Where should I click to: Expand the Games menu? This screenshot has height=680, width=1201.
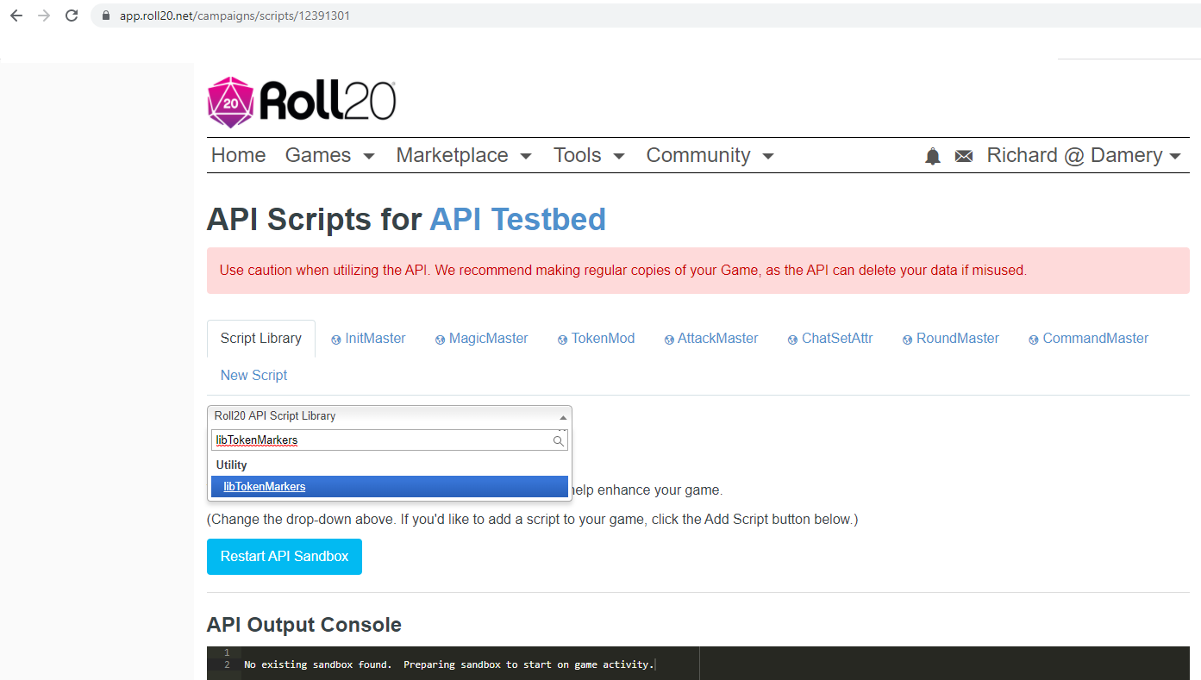click(329, 155)
